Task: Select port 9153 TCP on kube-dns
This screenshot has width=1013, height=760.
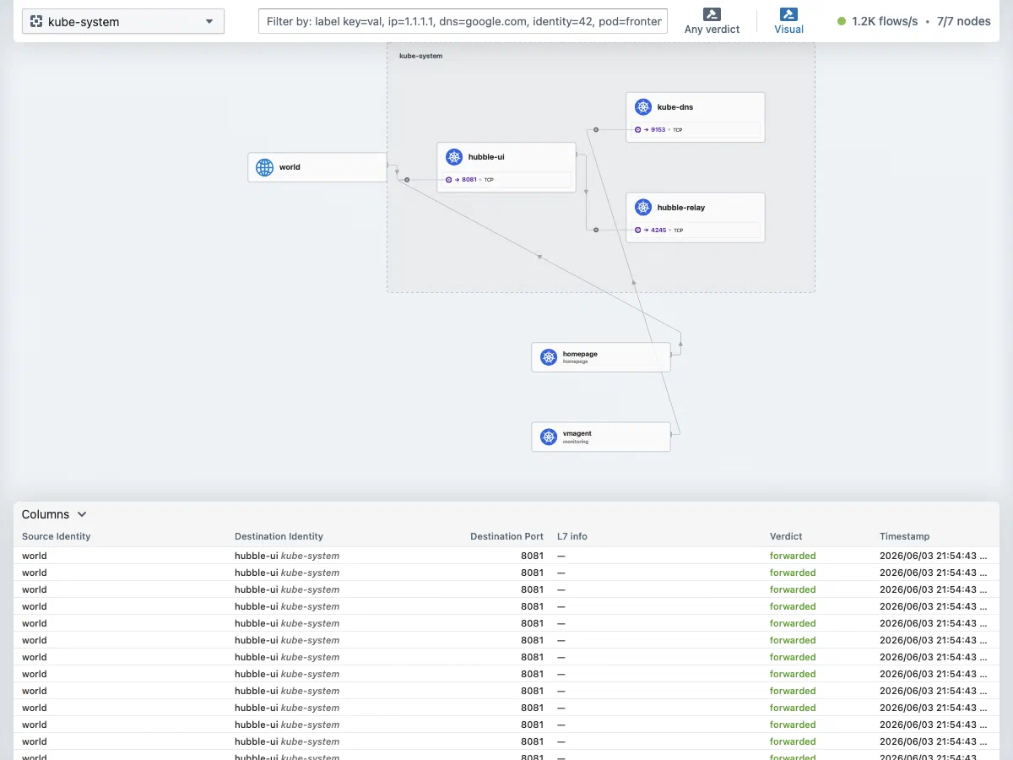Action: [696, 130]
